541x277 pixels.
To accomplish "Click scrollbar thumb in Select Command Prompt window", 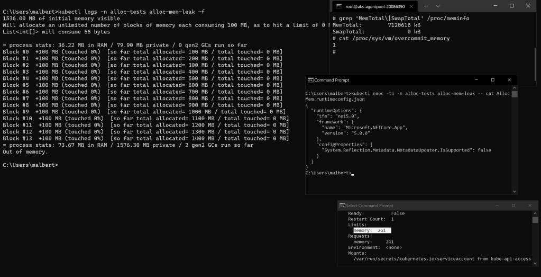I will point(535,220).
